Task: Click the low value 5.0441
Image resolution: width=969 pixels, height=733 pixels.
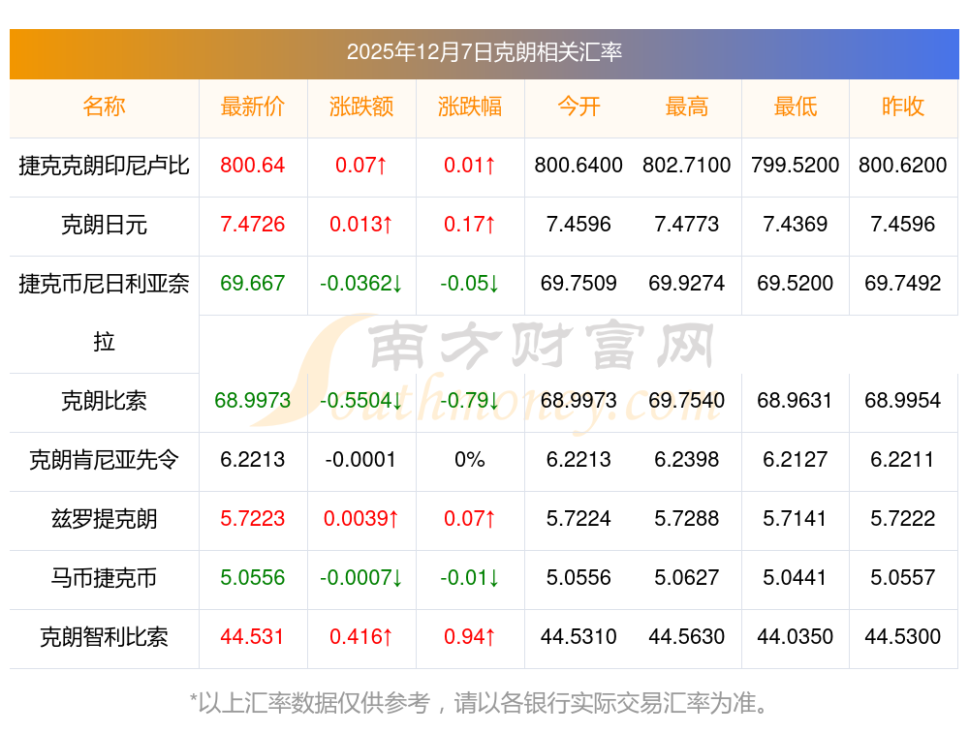Action: (796, 578)
